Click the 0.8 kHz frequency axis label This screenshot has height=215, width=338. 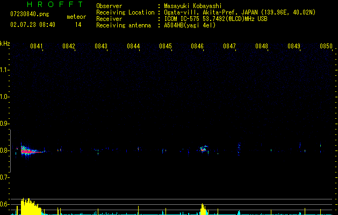(x=4, y=150)
